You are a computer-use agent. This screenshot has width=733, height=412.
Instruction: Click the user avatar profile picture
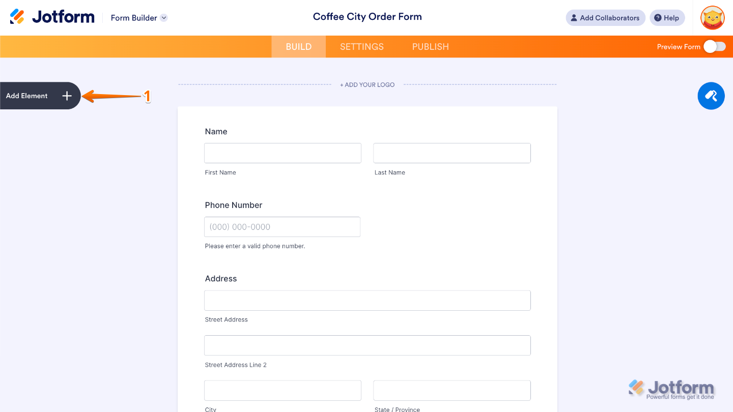(712, 18)
